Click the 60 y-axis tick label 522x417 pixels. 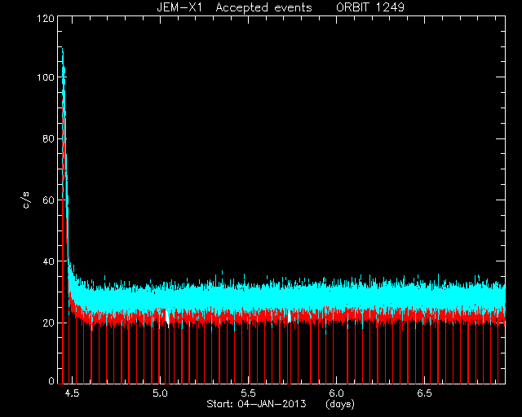pyautogui.click(x=49, y=200)
